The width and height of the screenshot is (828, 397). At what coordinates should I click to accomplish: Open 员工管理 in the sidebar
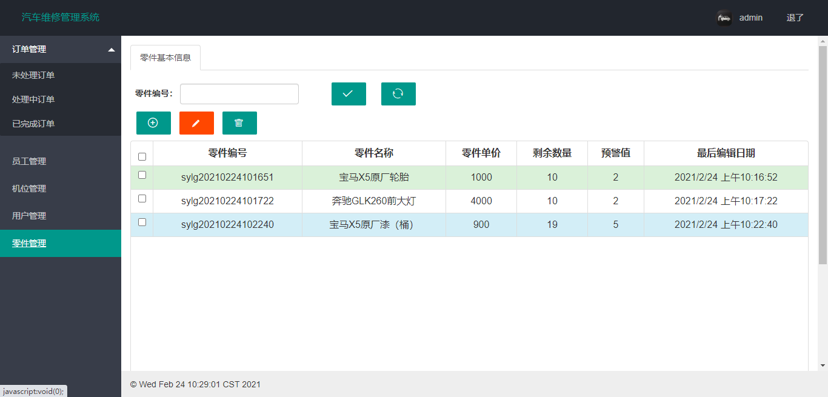pos(61,161)
